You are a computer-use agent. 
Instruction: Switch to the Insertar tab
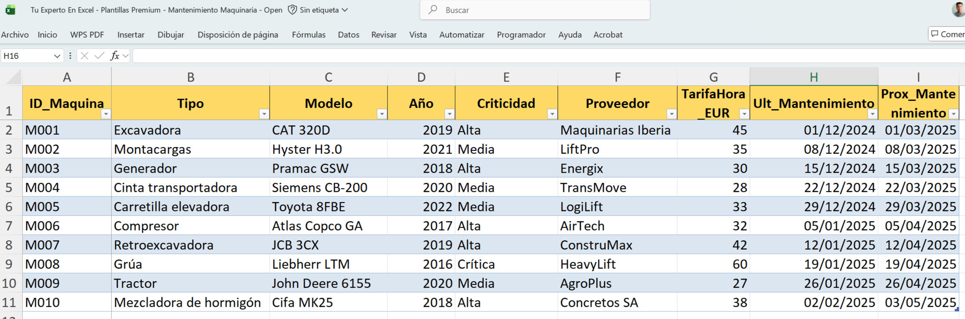pyautogui.click(x=131, y=35)
